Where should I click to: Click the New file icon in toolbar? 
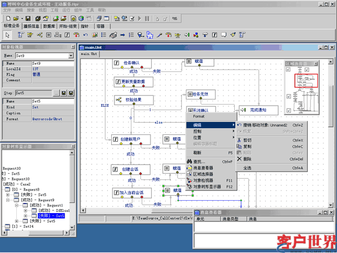tap(7, 19)
